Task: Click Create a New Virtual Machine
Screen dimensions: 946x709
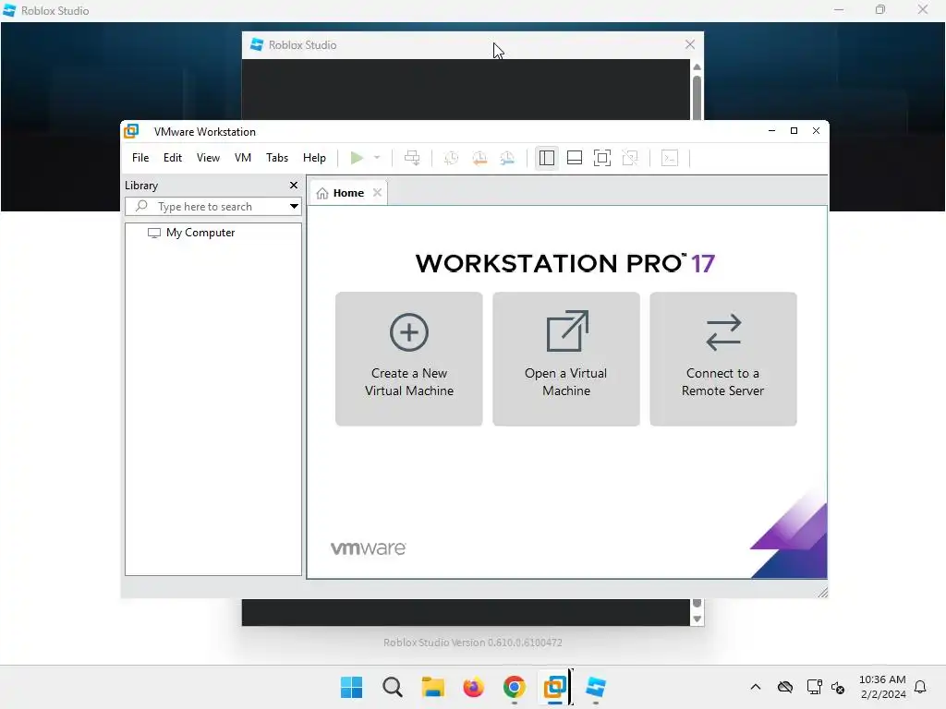Action: pyautogui.click(x=409, y=359)
